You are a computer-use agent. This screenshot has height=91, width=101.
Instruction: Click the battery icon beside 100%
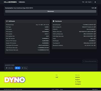point(96,8)
